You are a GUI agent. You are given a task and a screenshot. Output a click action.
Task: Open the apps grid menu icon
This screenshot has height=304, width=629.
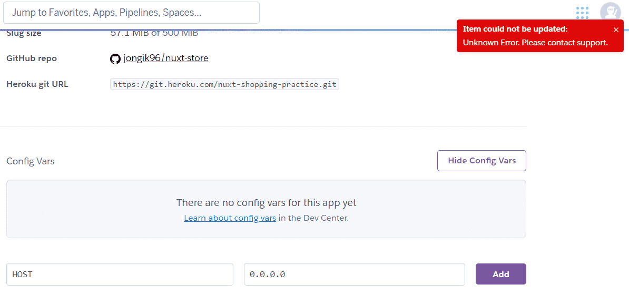(x=582, y=13)
